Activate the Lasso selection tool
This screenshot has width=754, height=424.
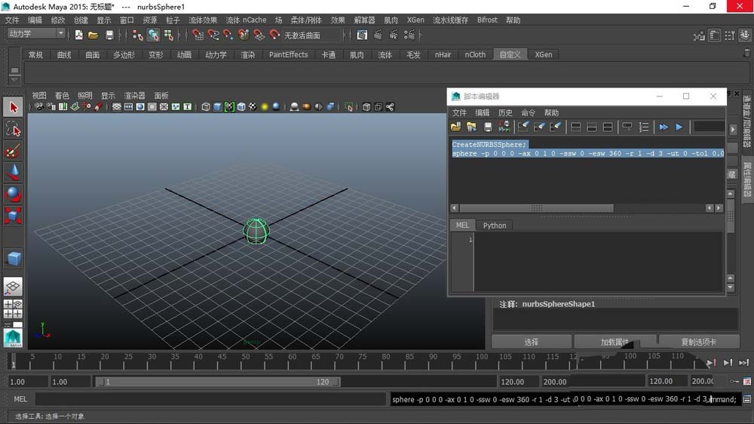13,130
